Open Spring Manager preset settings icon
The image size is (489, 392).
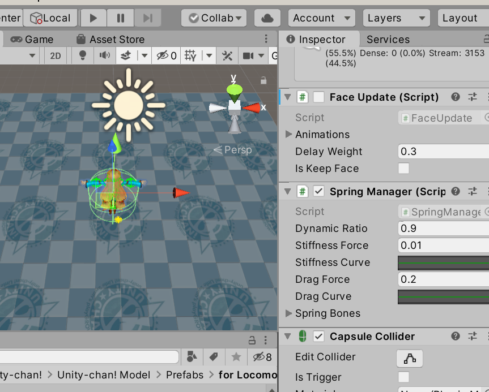point(473,191)
